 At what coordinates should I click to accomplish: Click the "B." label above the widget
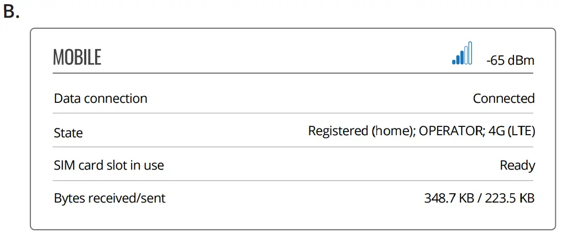11,13
